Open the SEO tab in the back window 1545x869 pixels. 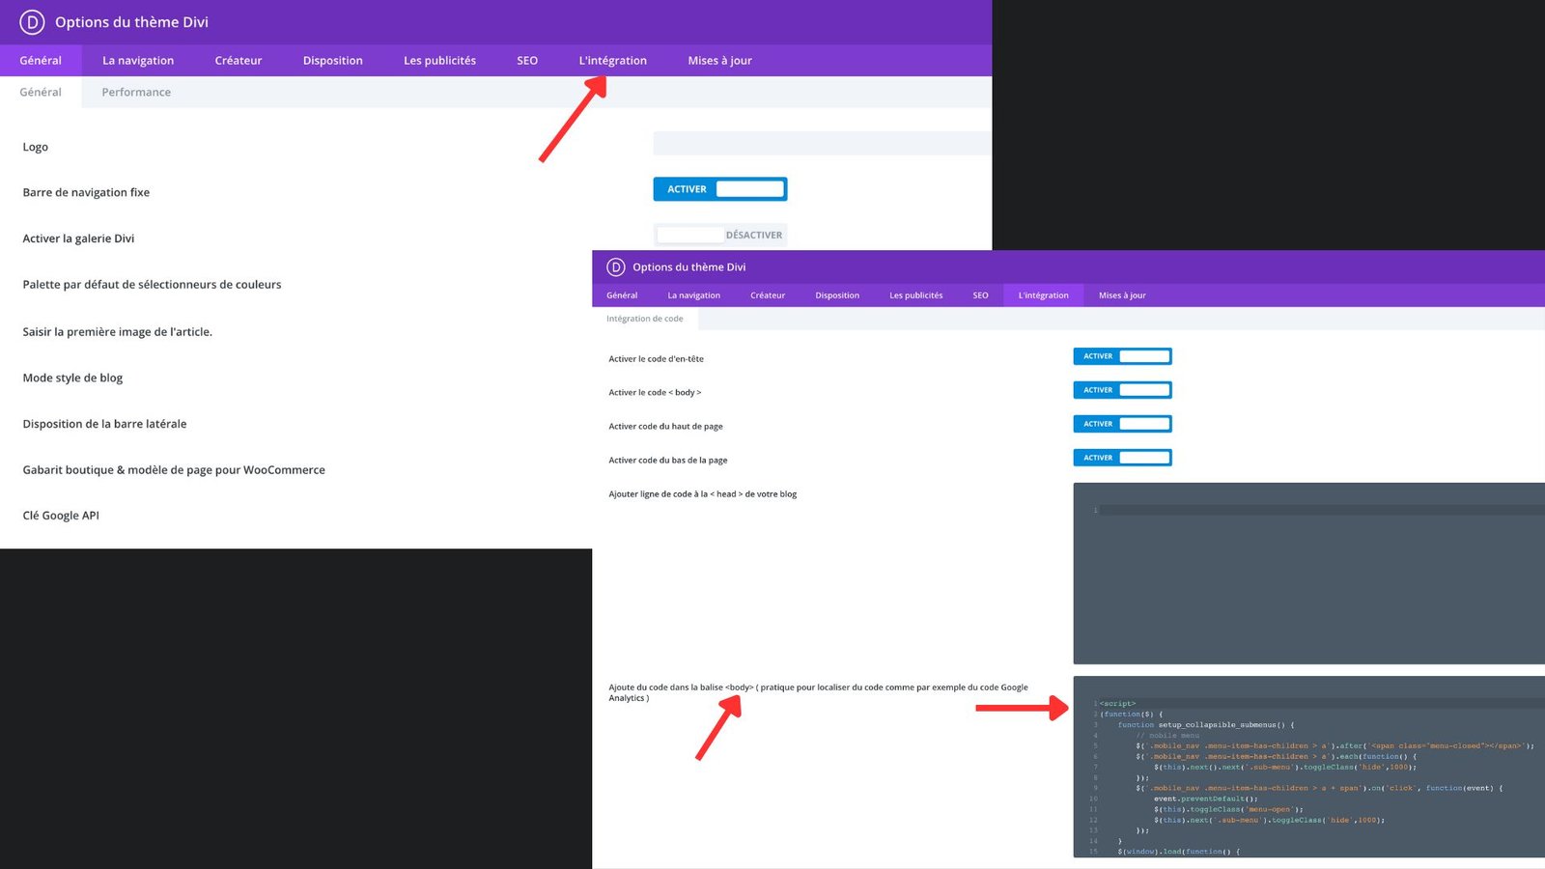tap(527, 61)
